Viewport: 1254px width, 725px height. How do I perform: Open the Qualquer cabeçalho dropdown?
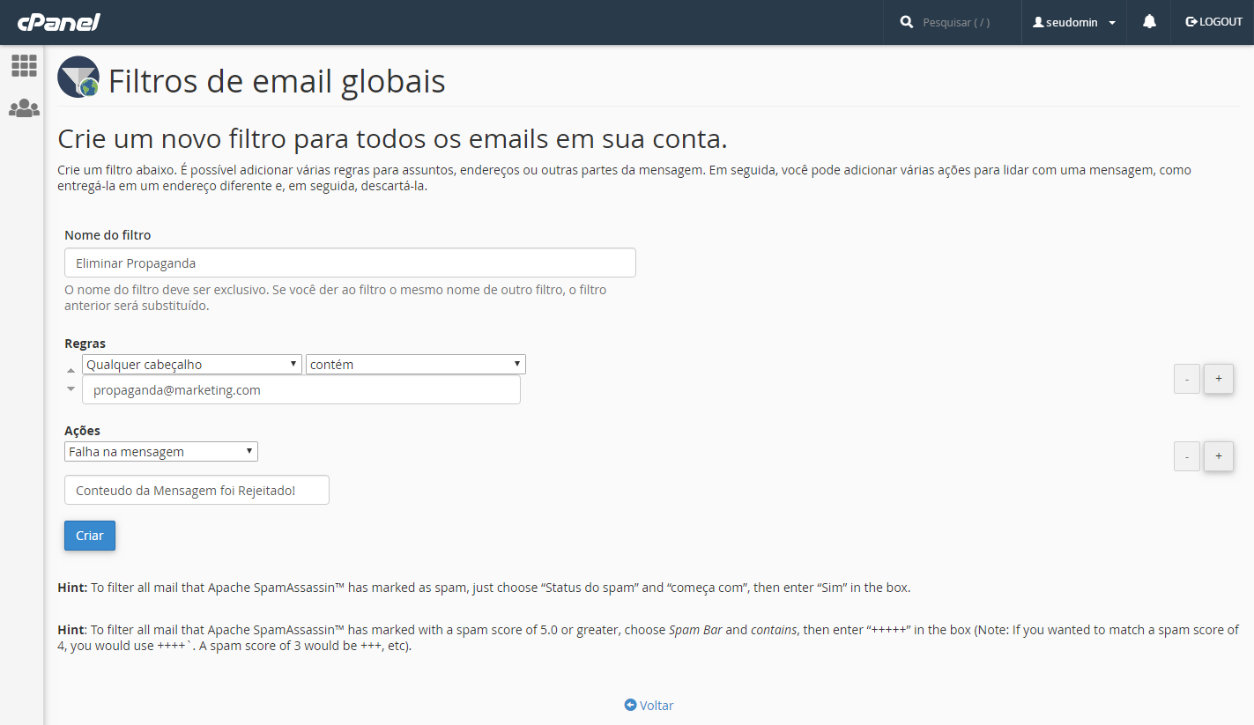[x=192, y=365]
